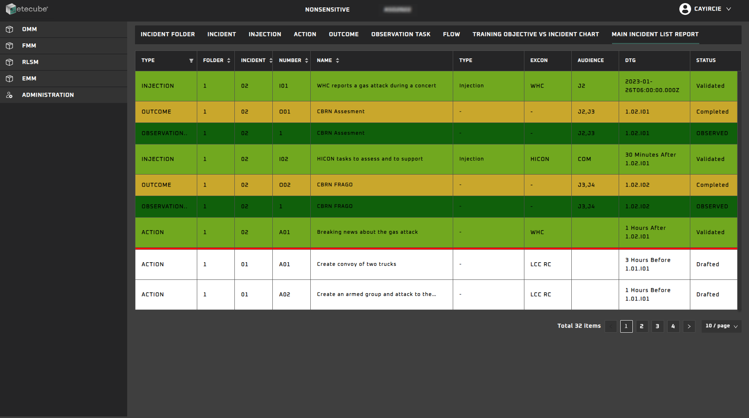Open Training Objective vs Incident Chart tab
This screenshot has width=749, height=418.
(x=536, y=34)
